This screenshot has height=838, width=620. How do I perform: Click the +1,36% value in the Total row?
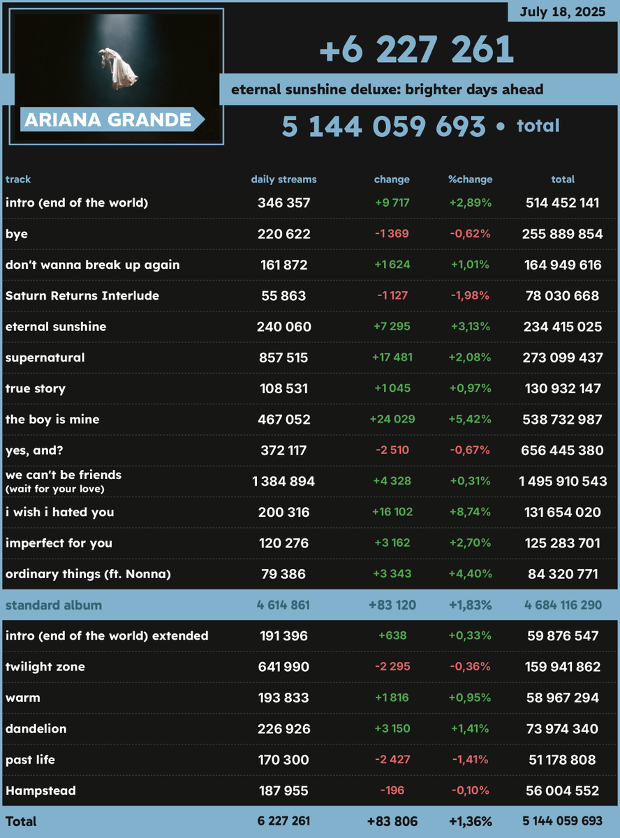point(470,821)
